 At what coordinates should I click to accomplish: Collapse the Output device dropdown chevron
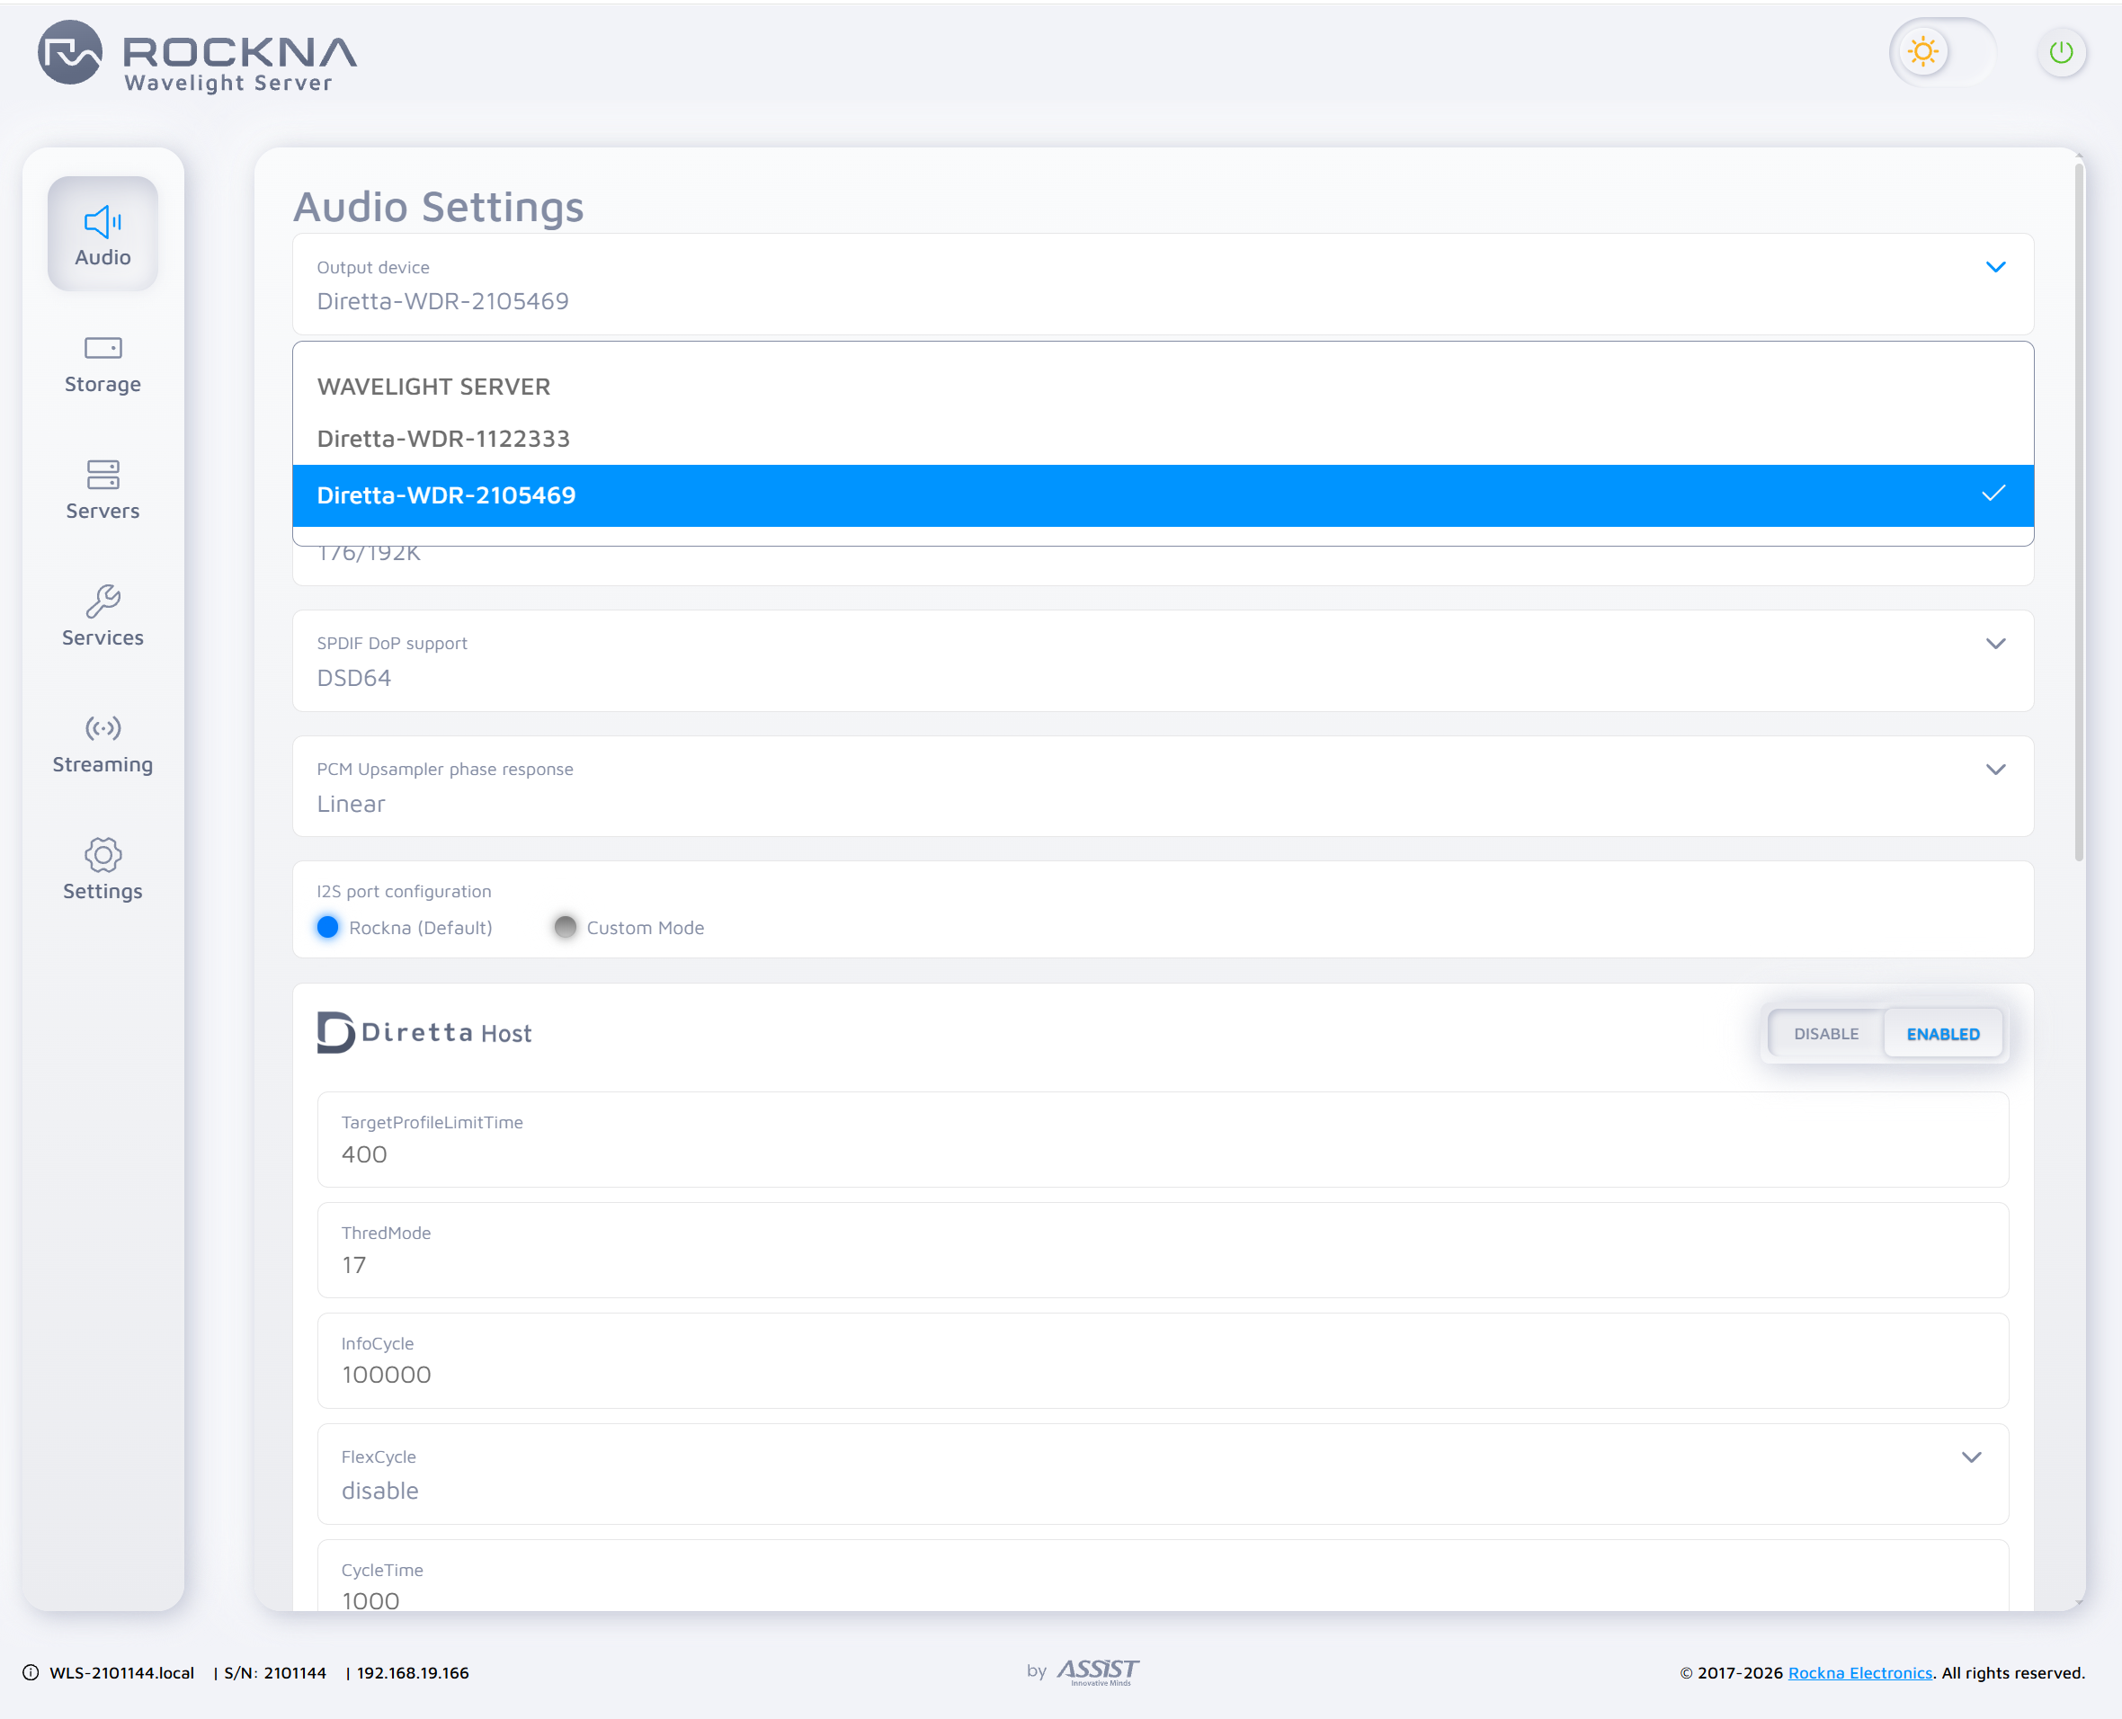1995,267
